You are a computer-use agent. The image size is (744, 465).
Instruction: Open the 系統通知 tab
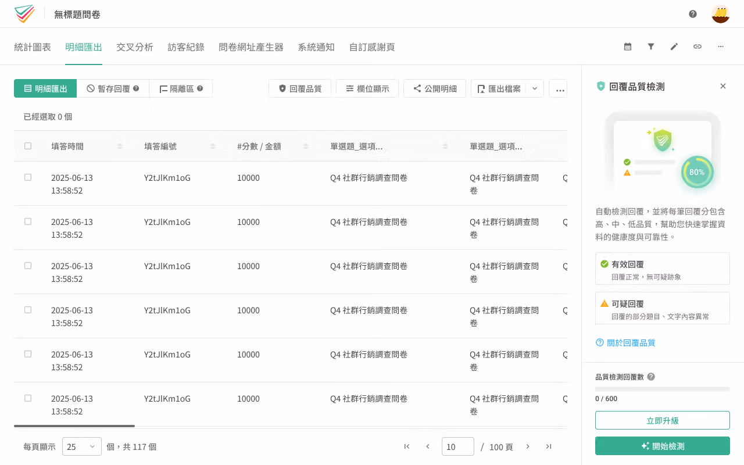tap(316, 47)
